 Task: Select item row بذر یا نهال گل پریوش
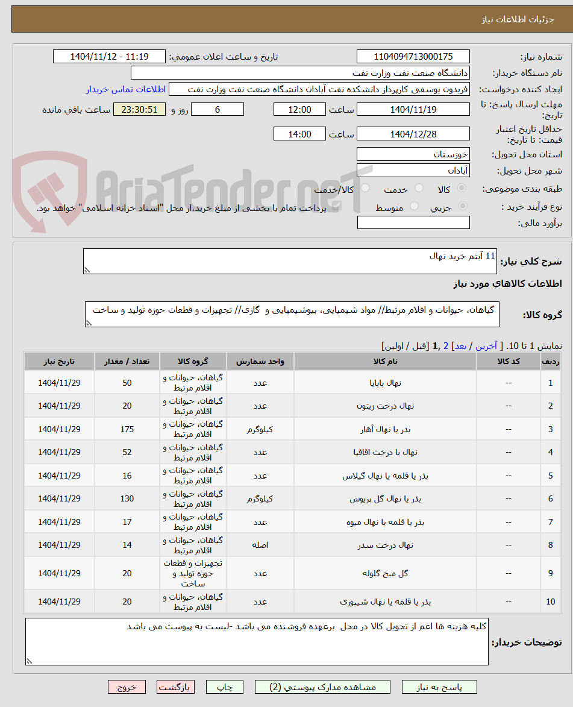pyautogui.click(x=293, y=498)
